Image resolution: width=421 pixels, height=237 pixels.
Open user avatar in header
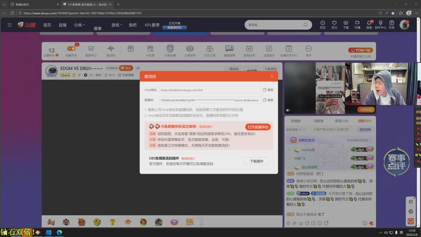pos(404,25)
